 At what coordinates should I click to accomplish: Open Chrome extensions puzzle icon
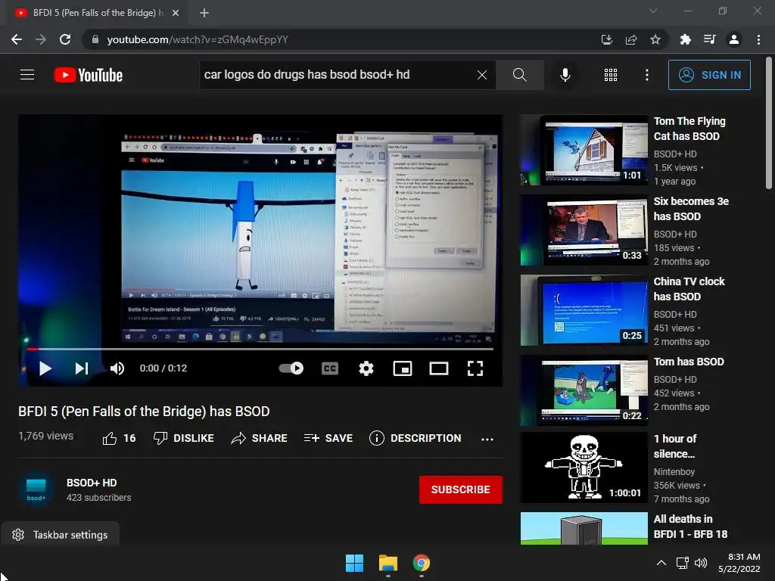tap(685, 39)
